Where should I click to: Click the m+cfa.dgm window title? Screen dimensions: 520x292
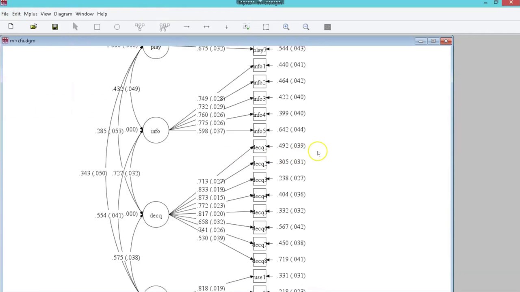point(22,41)
